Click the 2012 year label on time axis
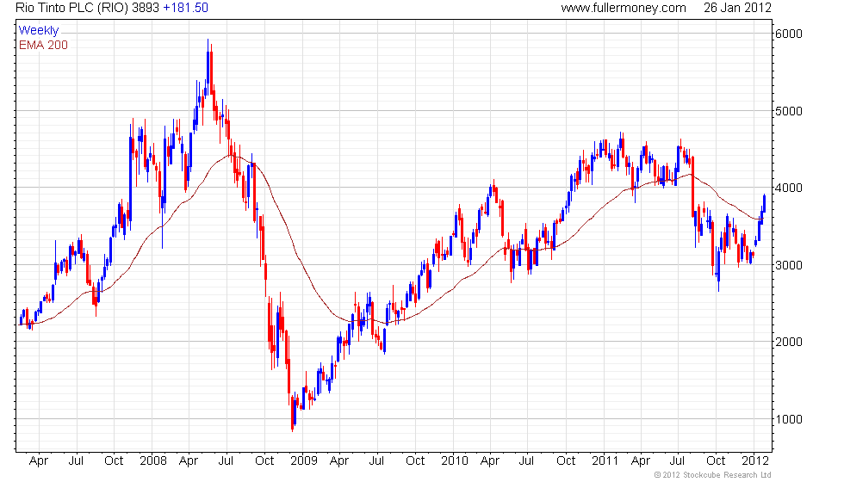The image size is (844, 482). (x=755, y=461)
